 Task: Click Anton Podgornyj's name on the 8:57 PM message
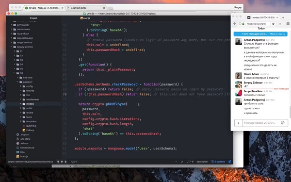(x=254, y=100)
